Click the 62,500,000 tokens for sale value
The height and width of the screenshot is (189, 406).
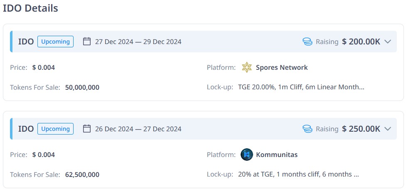click(x=82, y=174)
